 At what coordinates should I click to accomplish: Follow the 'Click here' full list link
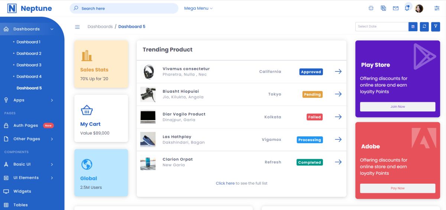(x=225, y=183)
